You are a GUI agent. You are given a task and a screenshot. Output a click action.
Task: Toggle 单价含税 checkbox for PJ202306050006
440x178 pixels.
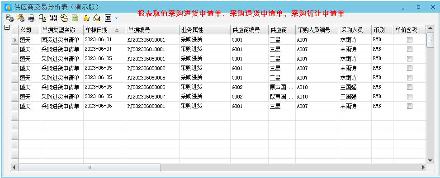[409, 87]
